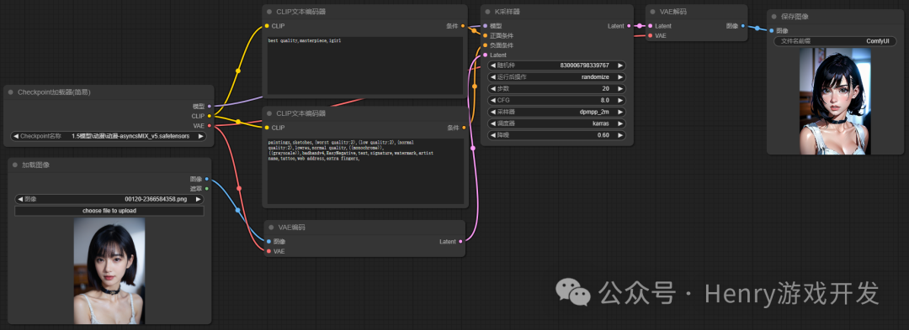Screen dimensions: 909x330
Task: Switch to next 调度器 with right arrow
Action: pos(621,123)
